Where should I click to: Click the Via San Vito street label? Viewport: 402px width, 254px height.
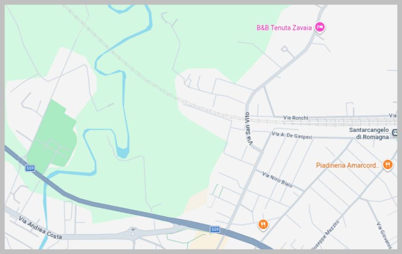click(x=249, y=129)
